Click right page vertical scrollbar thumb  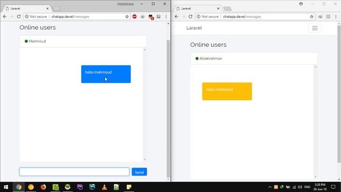tap(339, 94)
